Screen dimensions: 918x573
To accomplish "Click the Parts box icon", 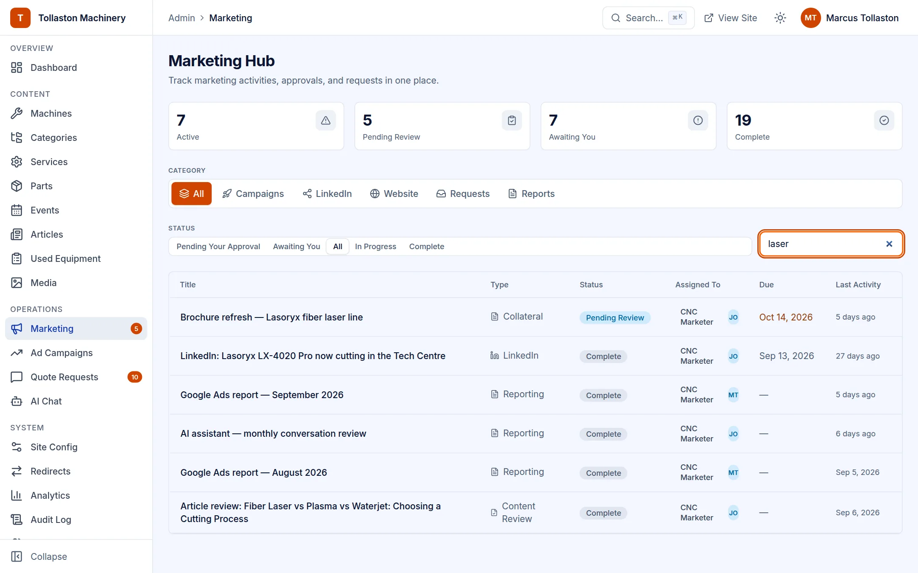I will [x=17, y=186].
